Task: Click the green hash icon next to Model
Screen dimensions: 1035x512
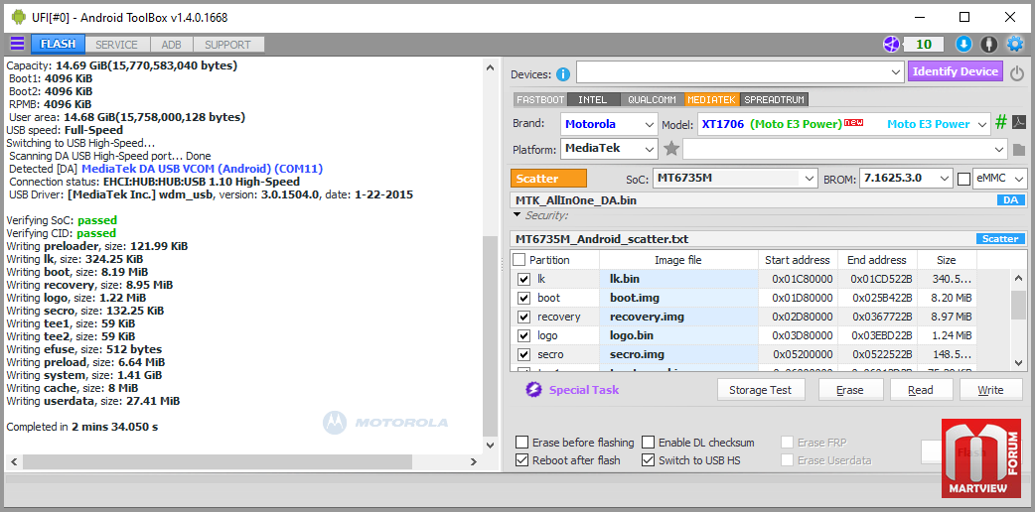Action: click(1001, 123)
